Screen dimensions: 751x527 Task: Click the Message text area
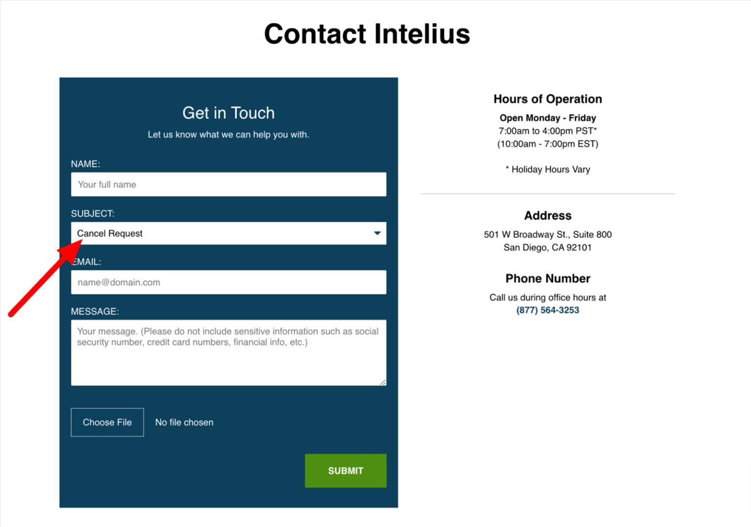tap(228, 352)
